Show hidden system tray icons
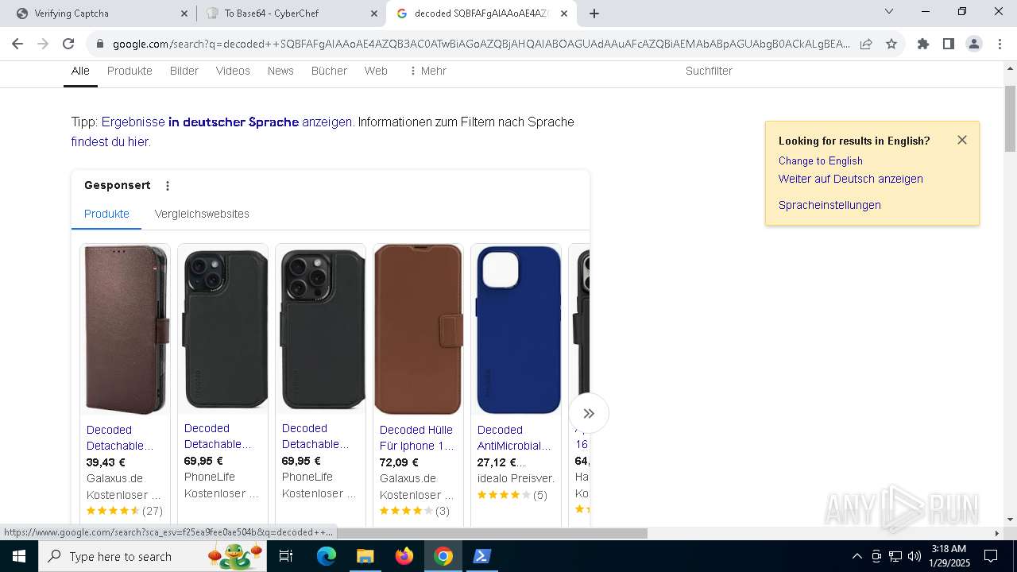 coord(857,556)
